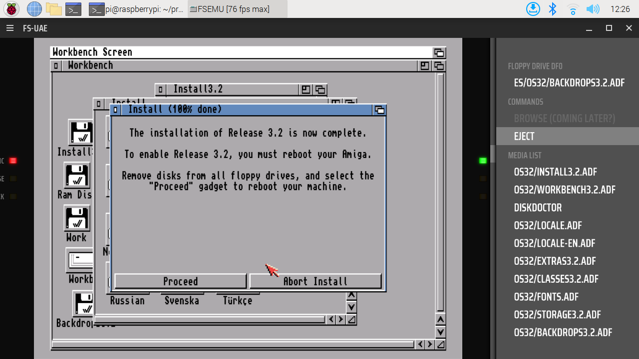Choose DISKDOCTOR from media list
The image size is (639, 359).
pos(538,208)
